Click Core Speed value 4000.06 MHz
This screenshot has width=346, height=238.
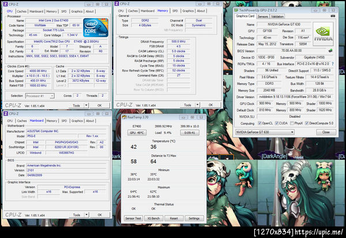[38, 71]
